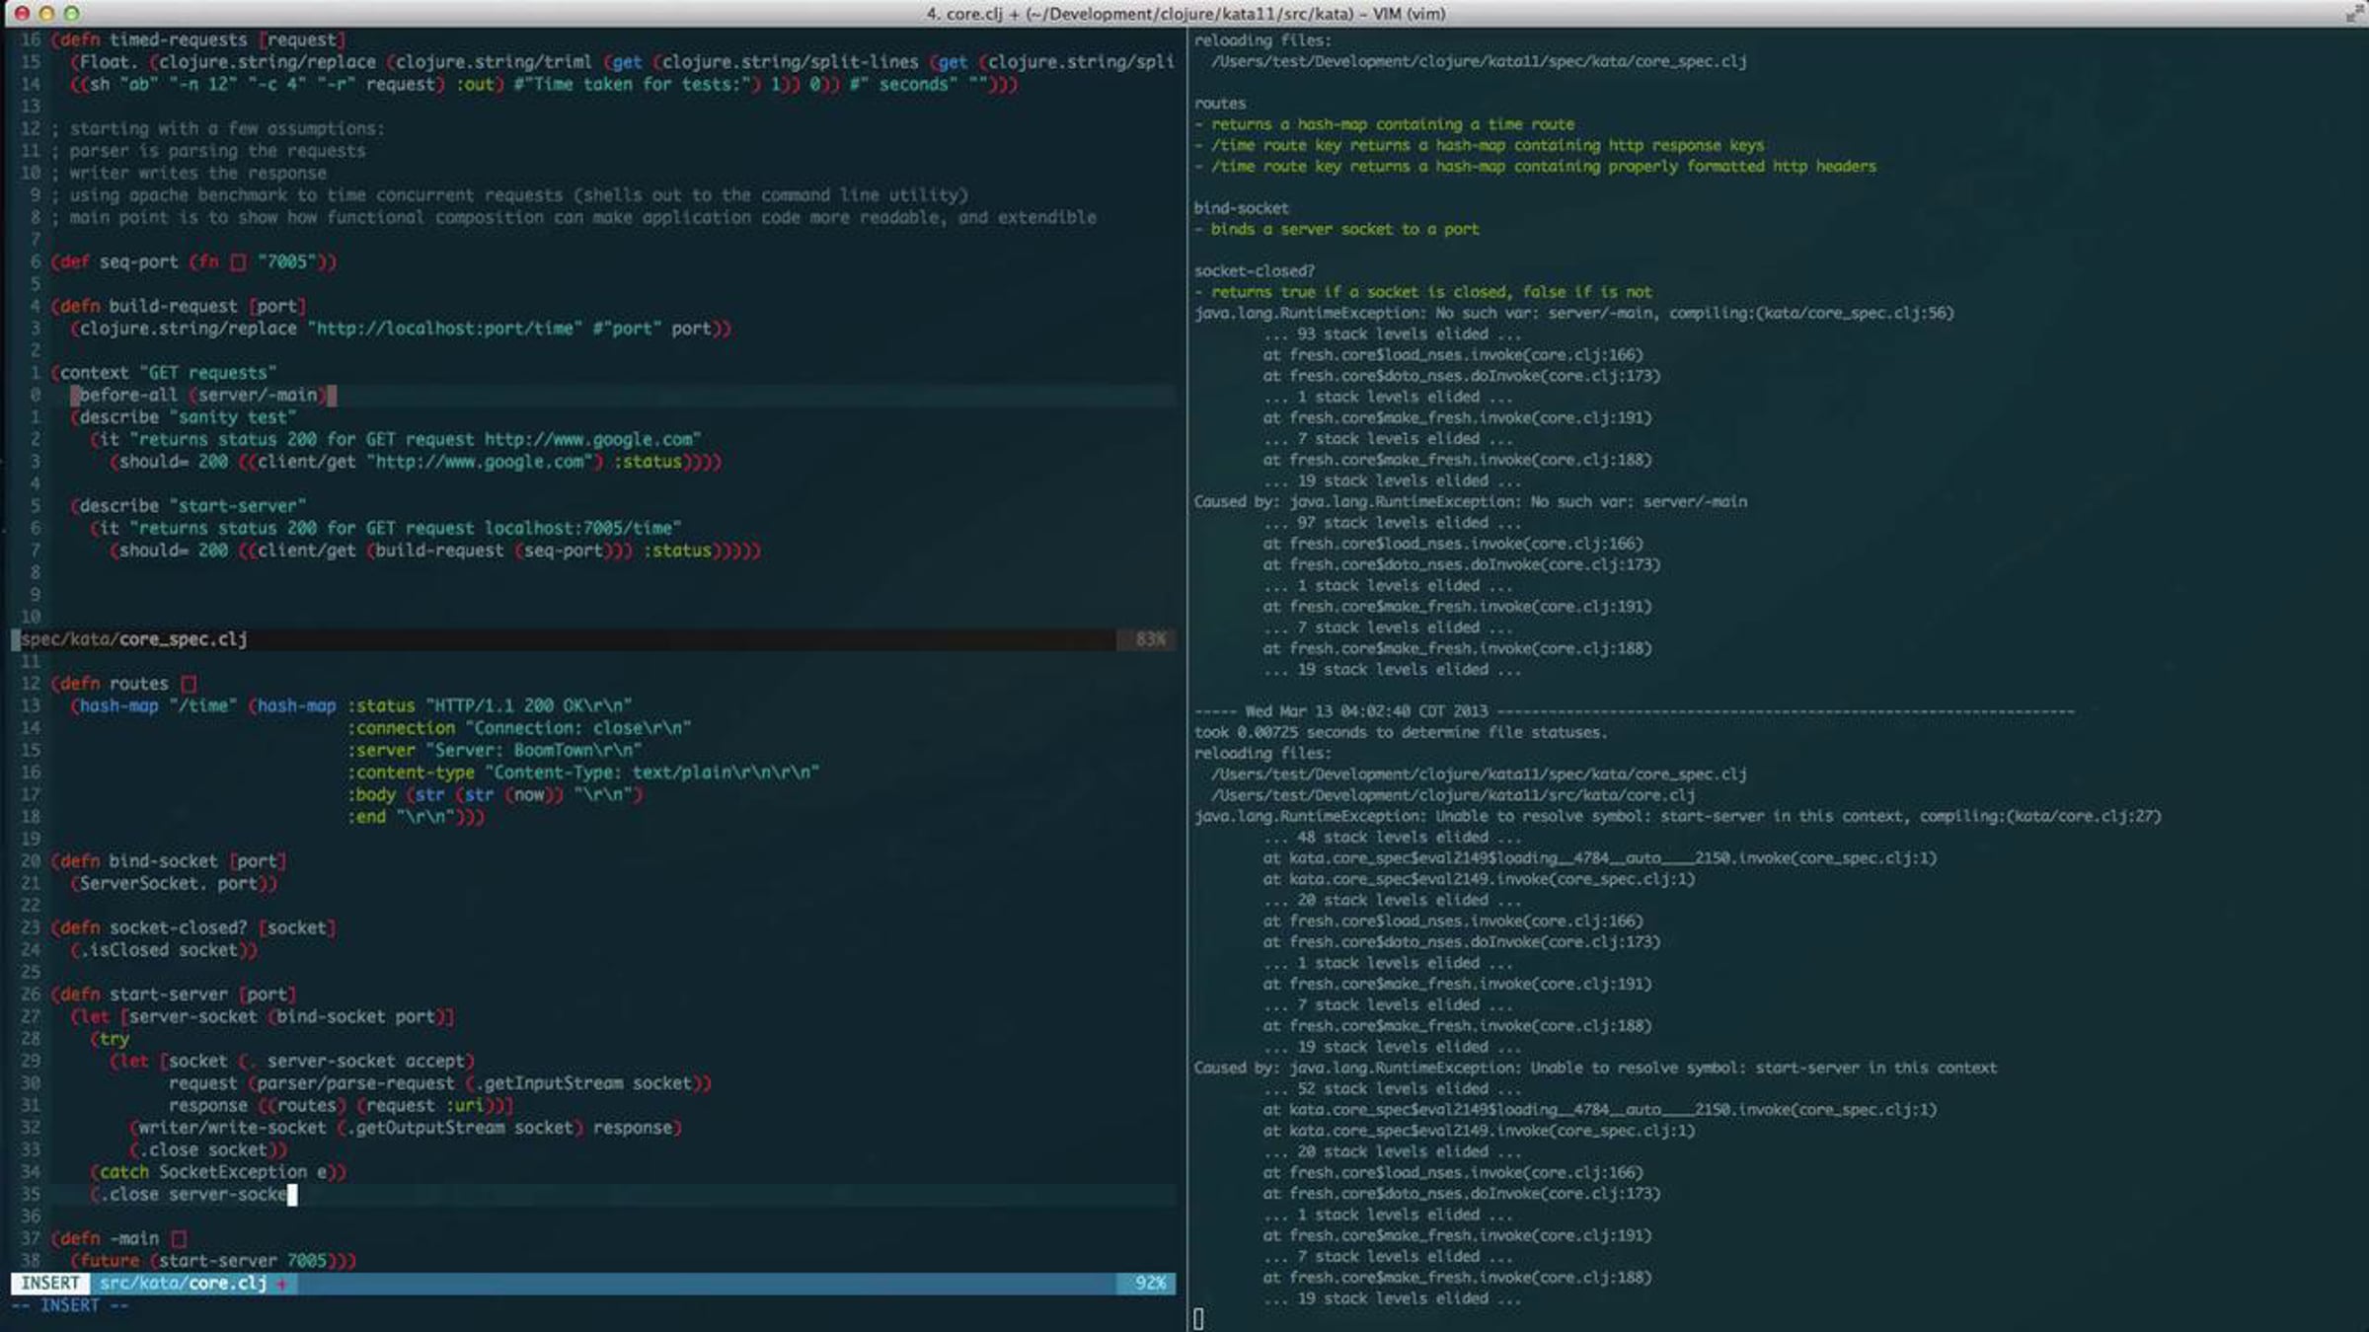Click the comment 'starting with a few assumptions:'
Image resolution: width=2369 pixels, height=1332 pixels.
228,129
